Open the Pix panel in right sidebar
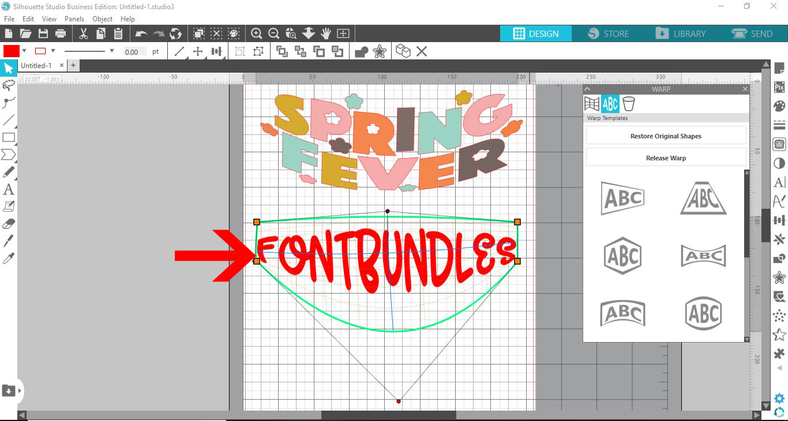The image size is (788, 421). point(779,87)
